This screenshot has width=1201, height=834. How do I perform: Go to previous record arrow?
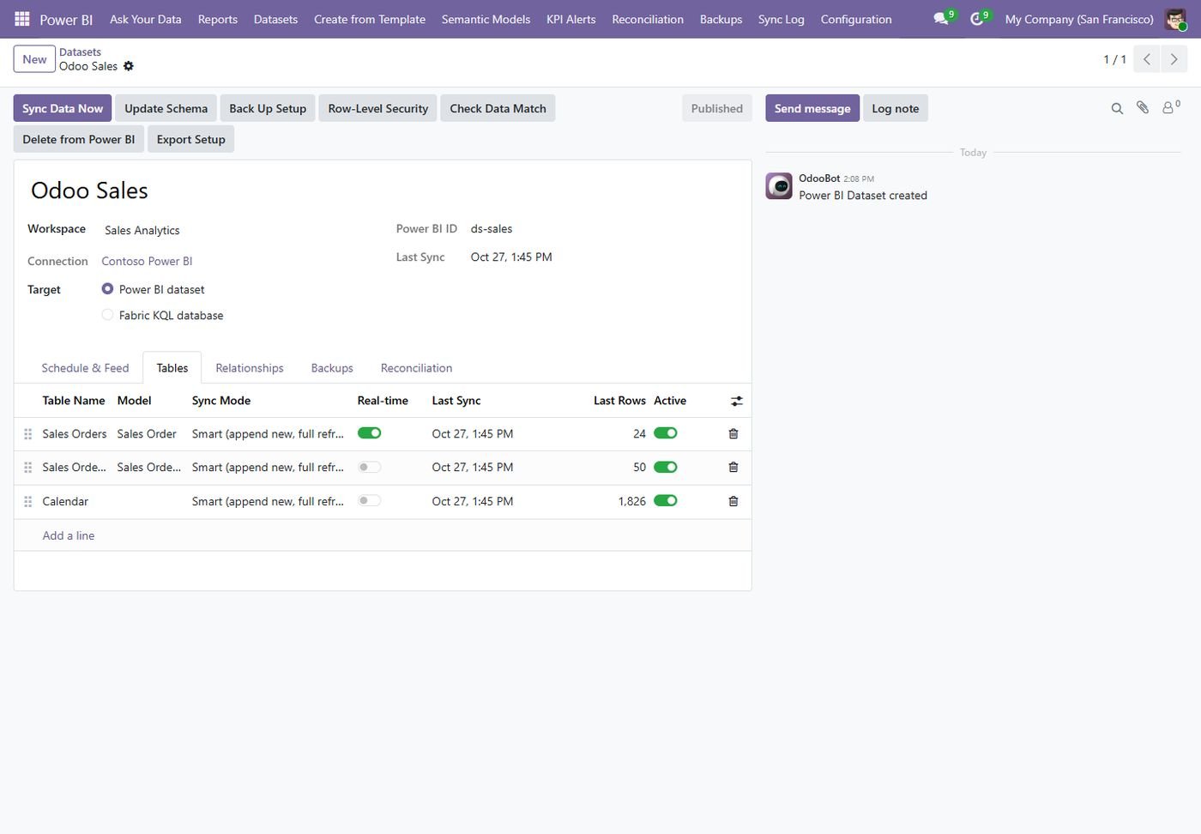tap(1147, 59)
